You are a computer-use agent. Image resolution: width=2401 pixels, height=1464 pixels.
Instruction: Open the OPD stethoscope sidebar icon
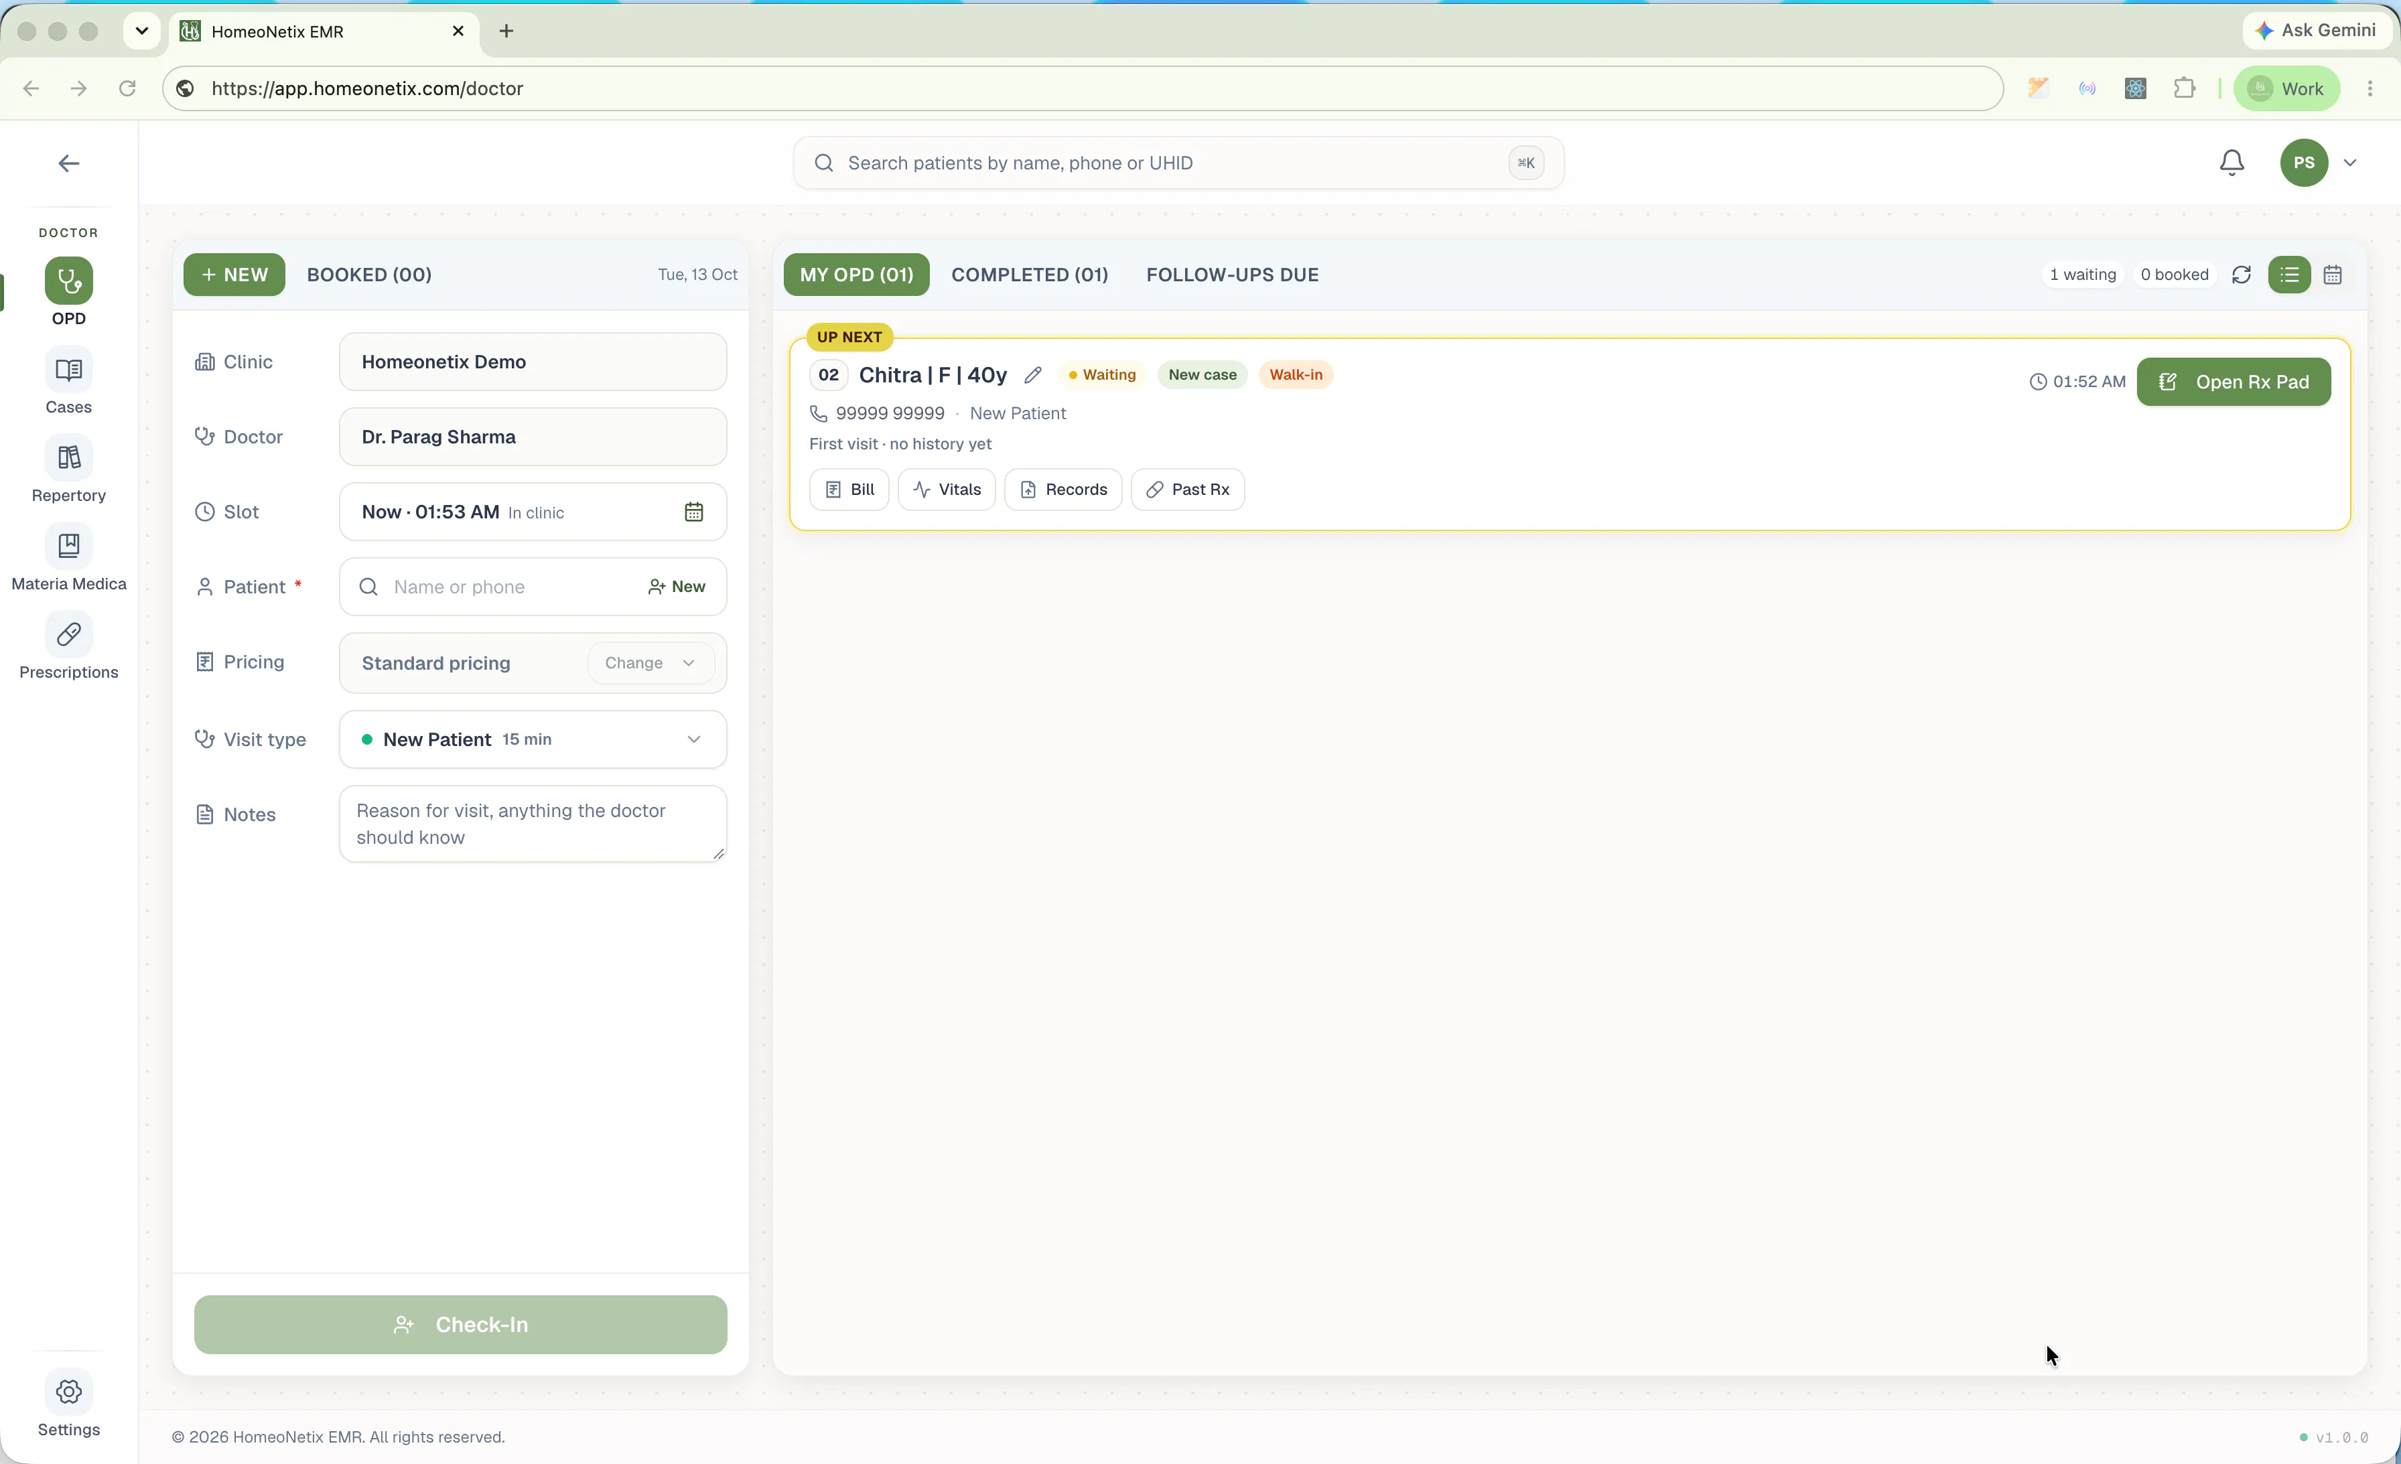[68, 281]
